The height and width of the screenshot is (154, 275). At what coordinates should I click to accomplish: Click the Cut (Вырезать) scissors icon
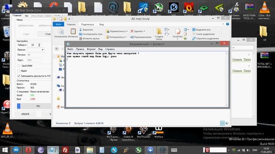click(80, 30)
